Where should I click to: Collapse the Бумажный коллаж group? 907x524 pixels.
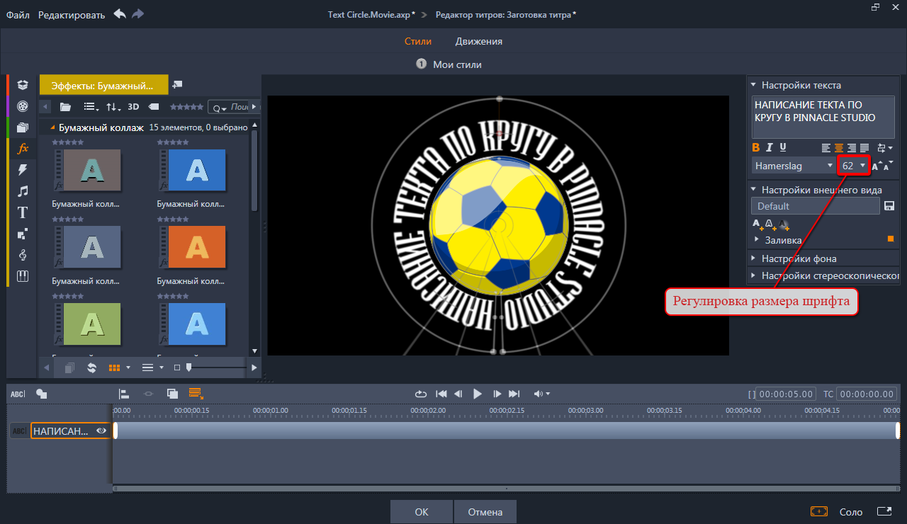click(x=54, y=128)
